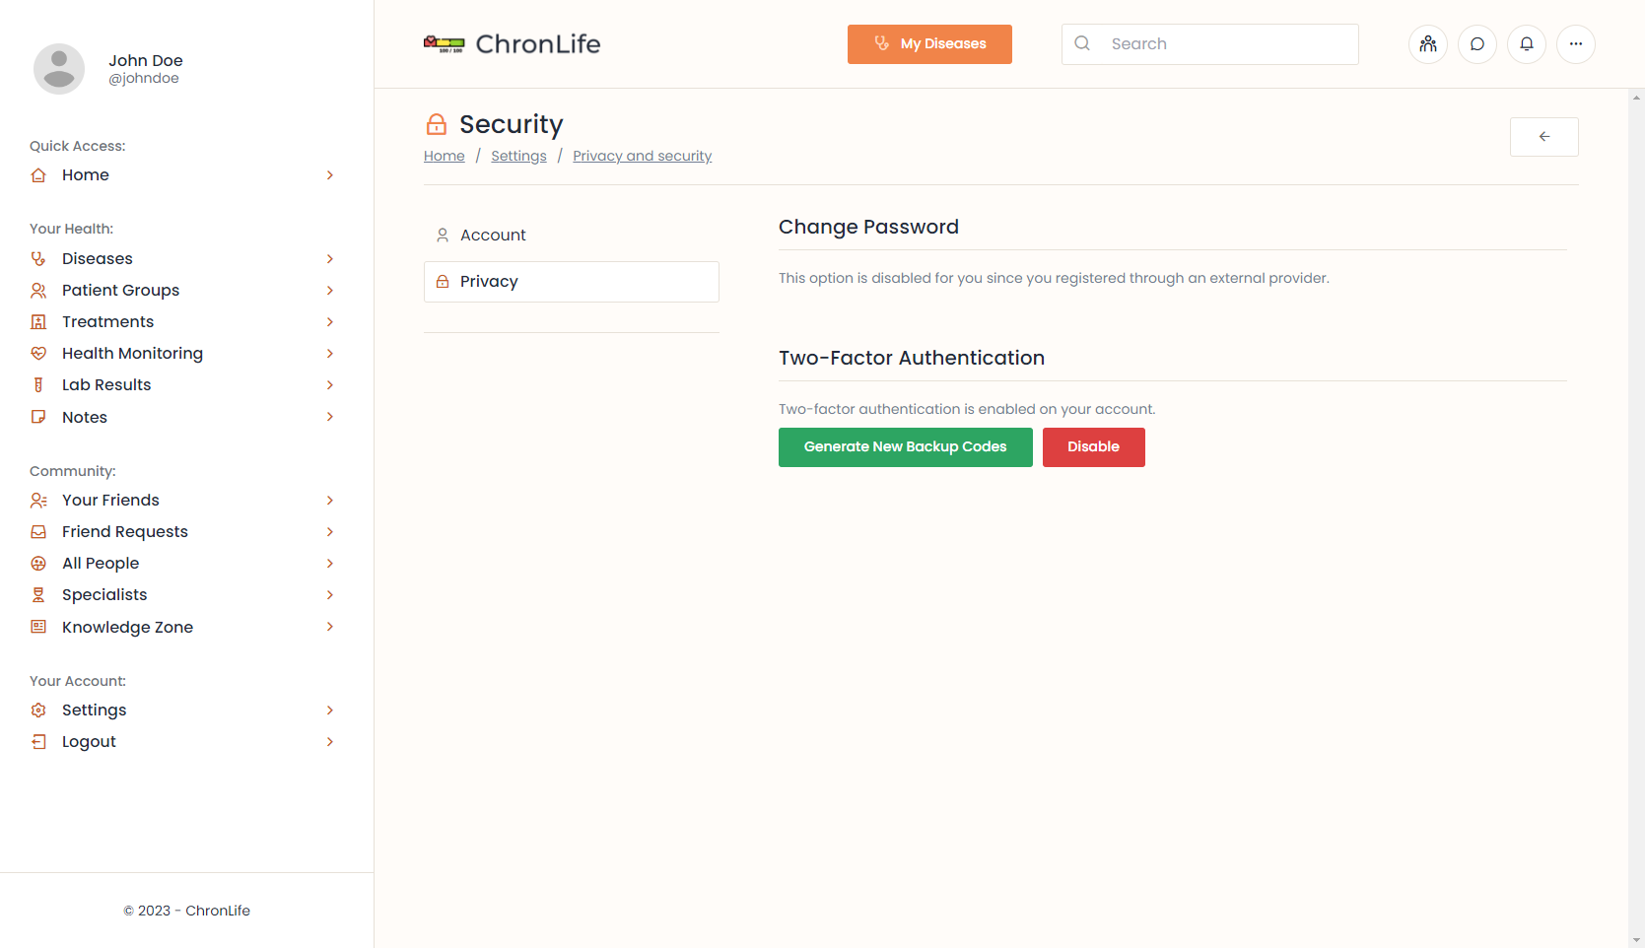Expand the Diseases sidebar chevron
The image size is (1645, 948).
tap(330, 259)
